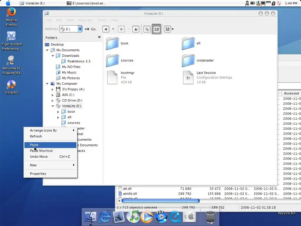Select atmfd.dll in the 7-Zip list
The width and height of the screenshot is (301, 226).
click(128, 194)
